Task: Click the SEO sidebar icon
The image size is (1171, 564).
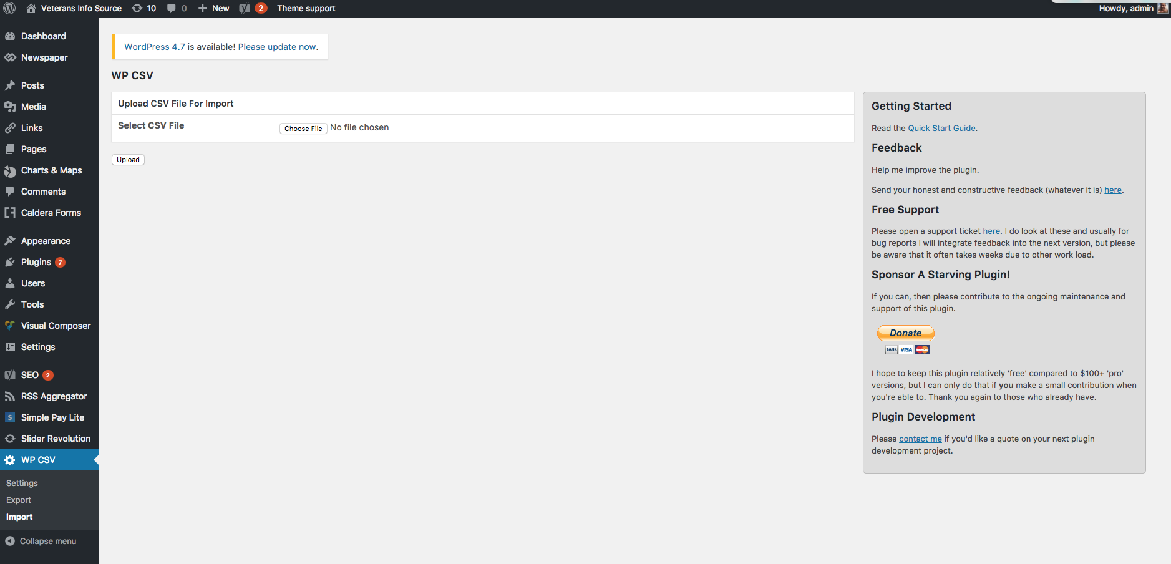Action: [10, 375]
